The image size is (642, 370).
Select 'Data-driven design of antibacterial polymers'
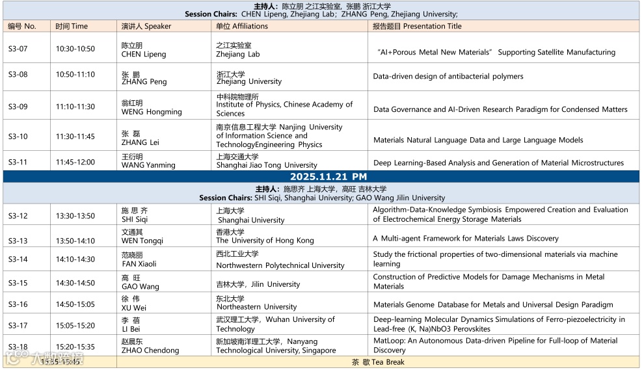pyautogui.click(x=448, y=77)
